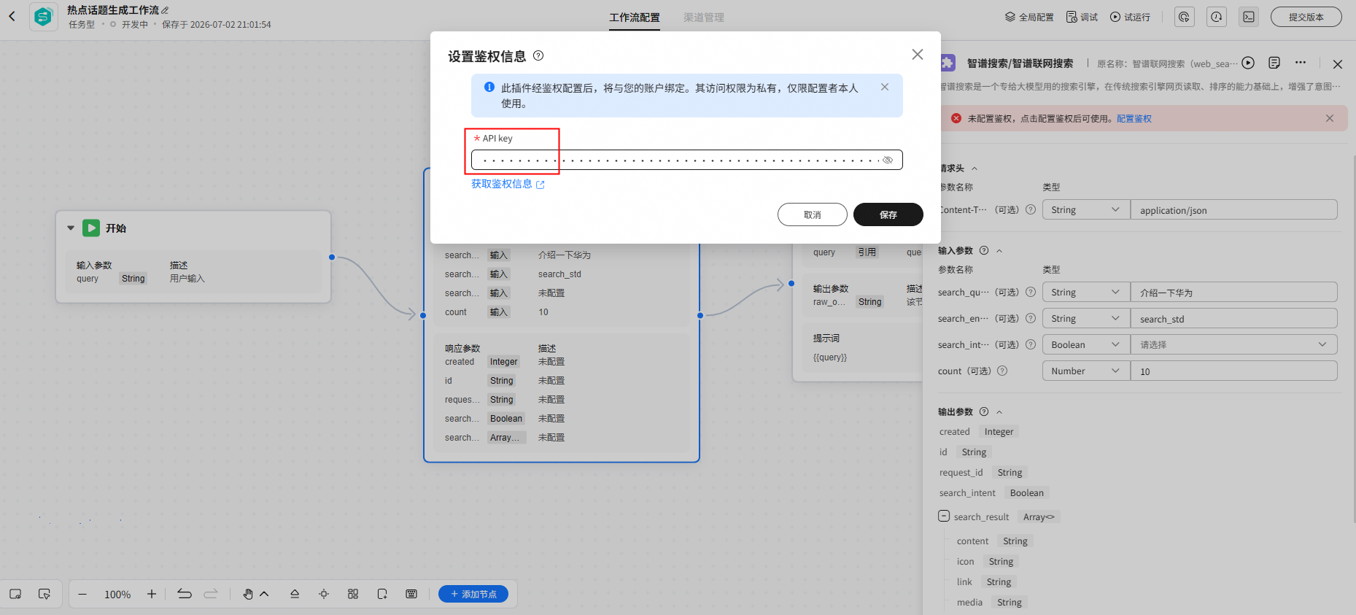
Task: Open search_query String type dropdown
Action: pos(1086,293)
